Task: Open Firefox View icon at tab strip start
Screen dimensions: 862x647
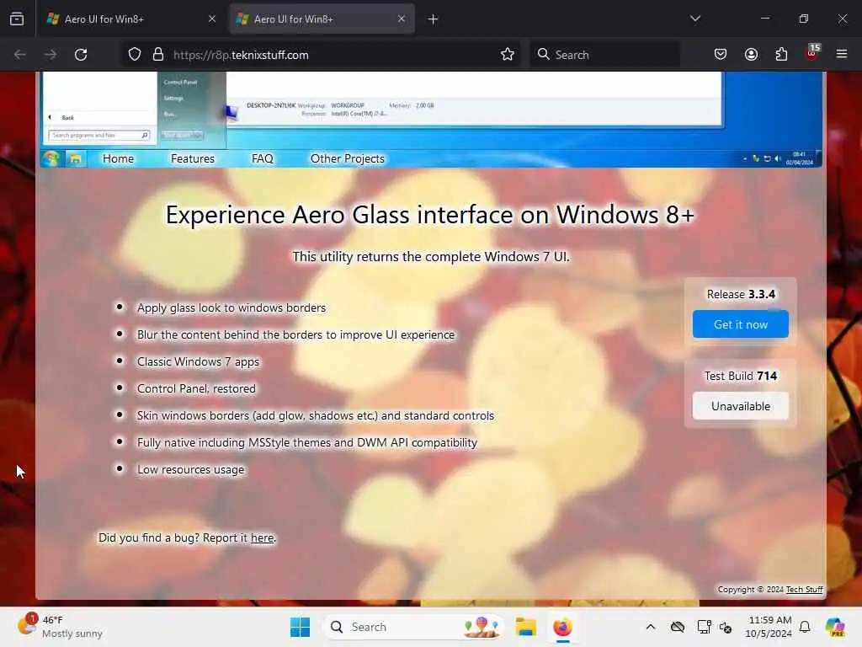Action: click(17, 19)
